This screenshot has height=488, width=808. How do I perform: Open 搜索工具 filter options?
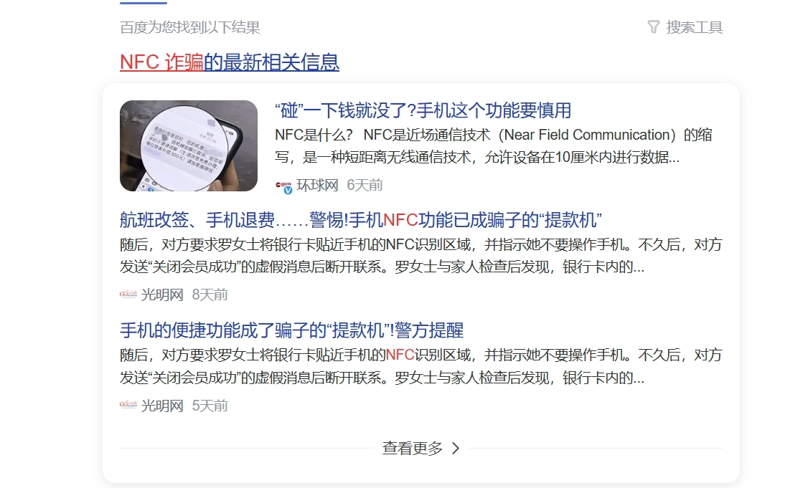coord(685,27)
